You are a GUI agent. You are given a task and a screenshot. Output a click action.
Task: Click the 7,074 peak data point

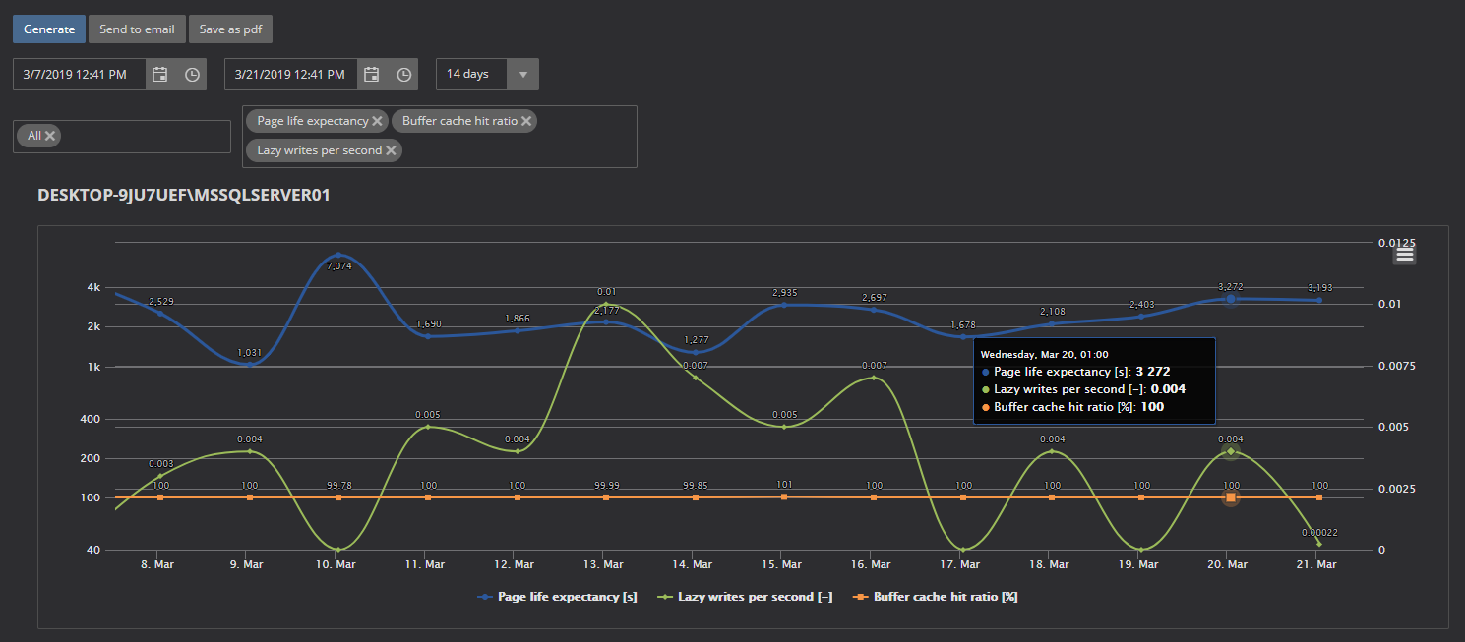pos(338,256)
